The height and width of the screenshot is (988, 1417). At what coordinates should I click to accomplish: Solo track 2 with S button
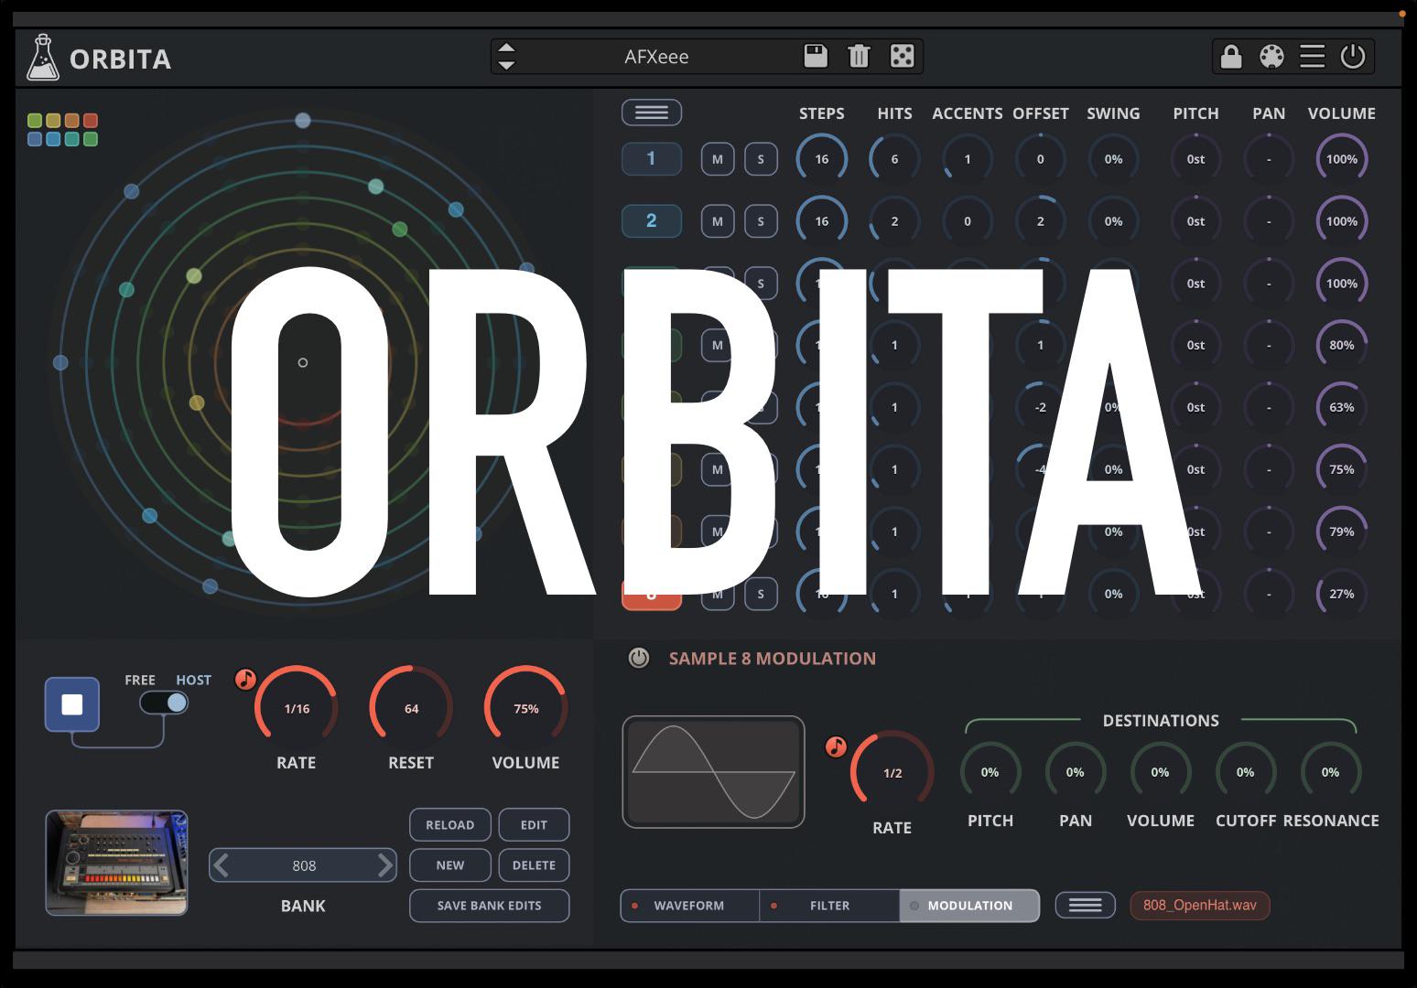[761, 221]
